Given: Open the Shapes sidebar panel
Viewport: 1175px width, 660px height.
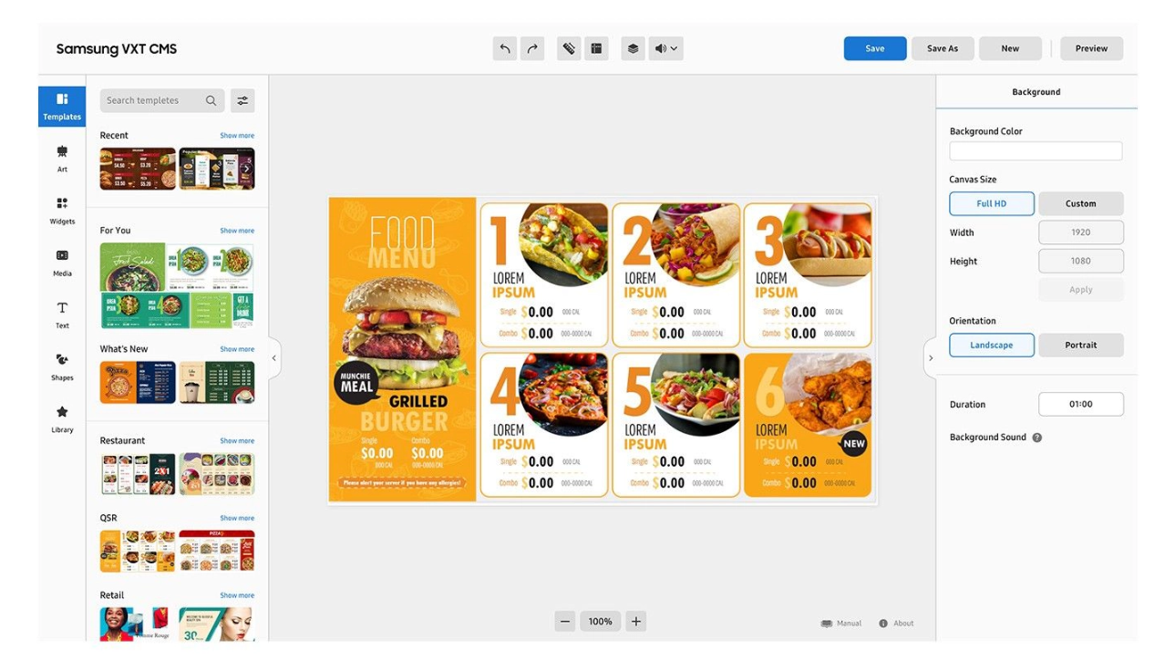Looking at the screenshot, I should [x=62, y=366].
